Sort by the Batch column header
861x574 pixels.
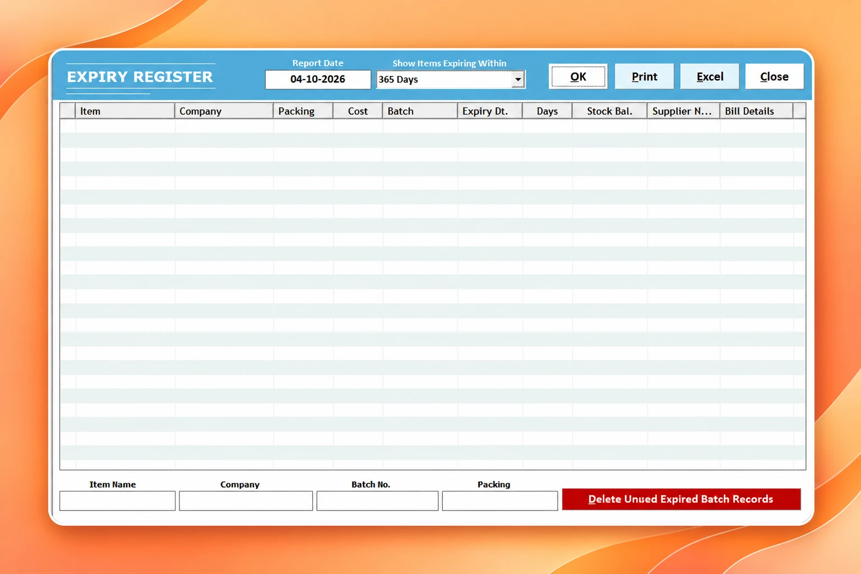[420, 111]
